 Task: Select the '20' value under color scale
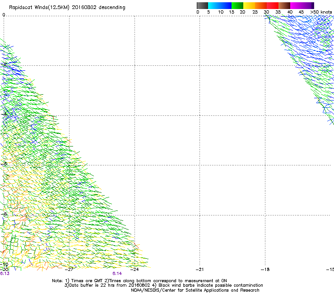pos(242,12)
